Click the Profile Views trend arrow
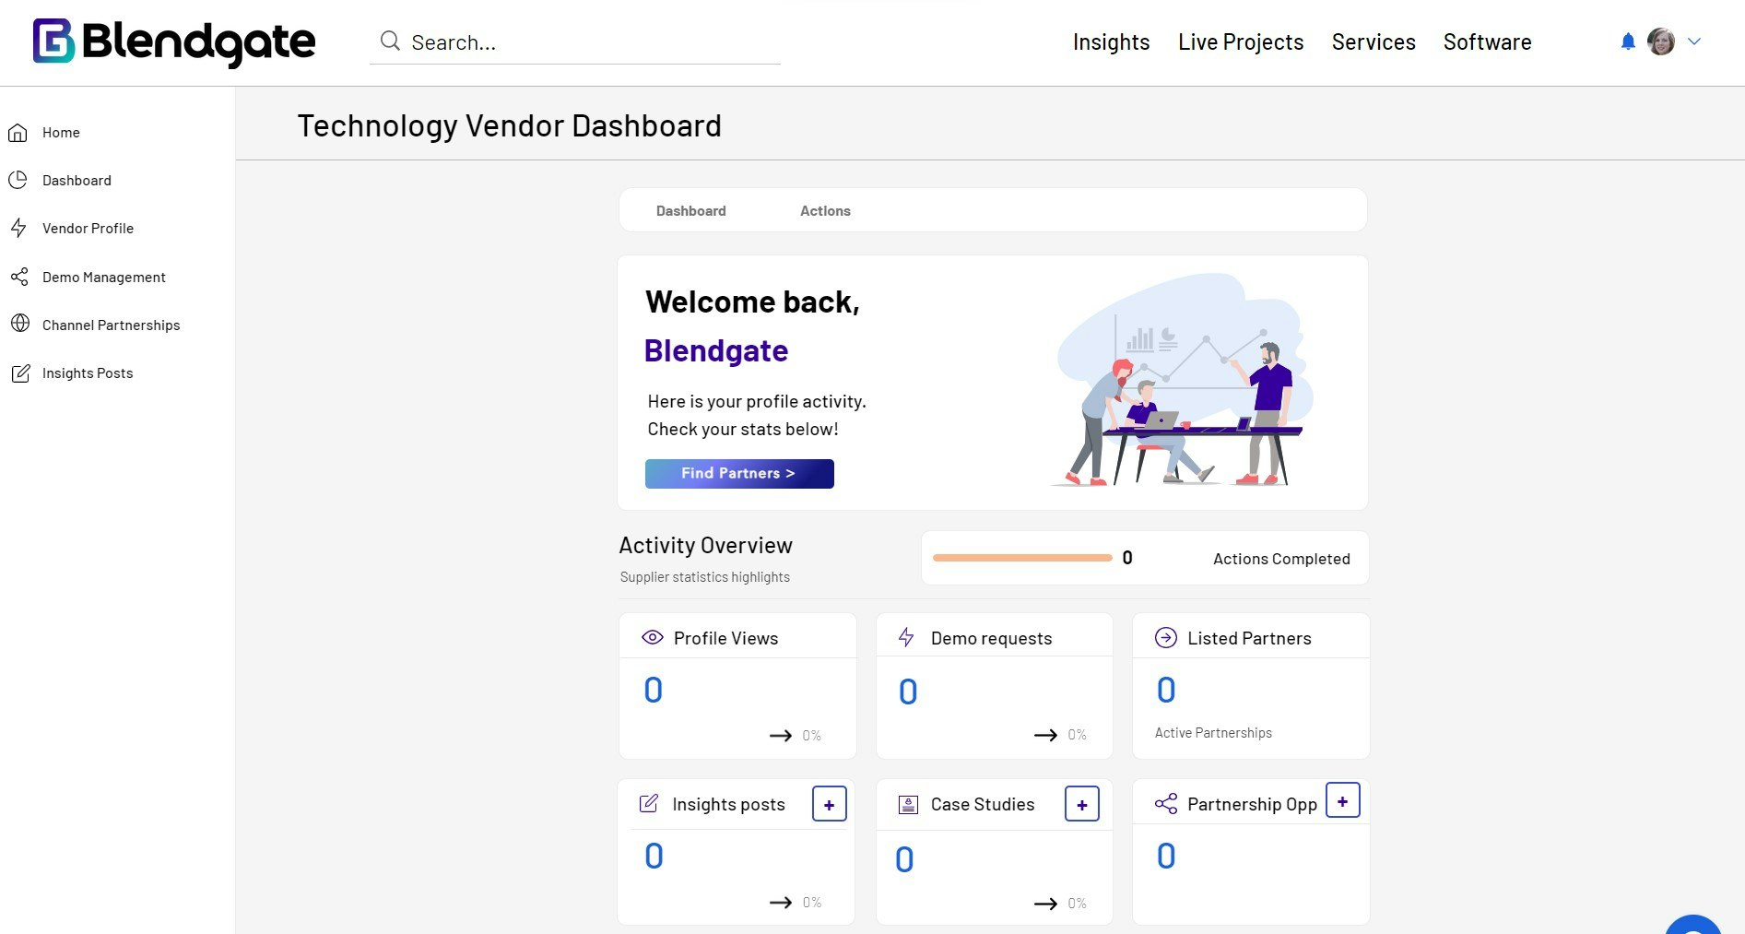Image resolution: width=1745 pixels, height=934 pixels. [x=781, y=735]
